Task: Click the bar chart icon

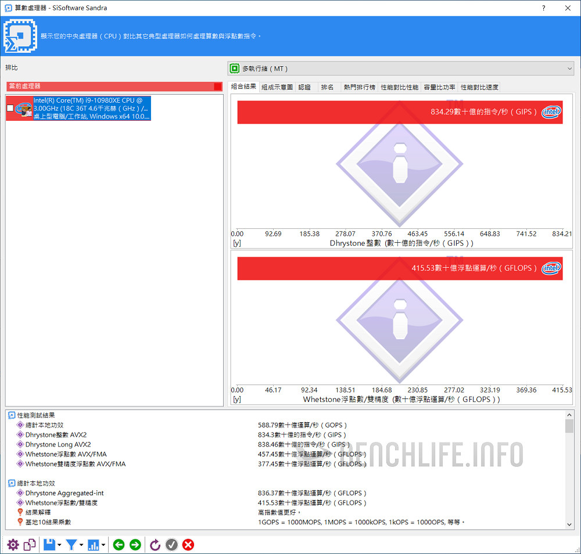Action: (x=94, y=545)
